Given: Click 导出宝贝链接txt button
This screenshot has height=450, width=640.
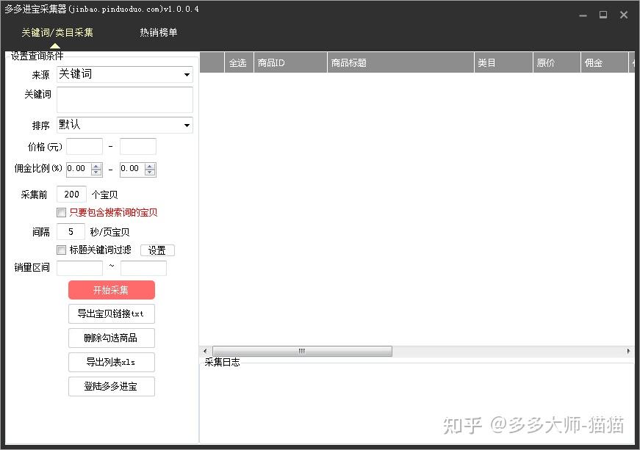Looking at the screenshot, I should click(x=111, y=313).
